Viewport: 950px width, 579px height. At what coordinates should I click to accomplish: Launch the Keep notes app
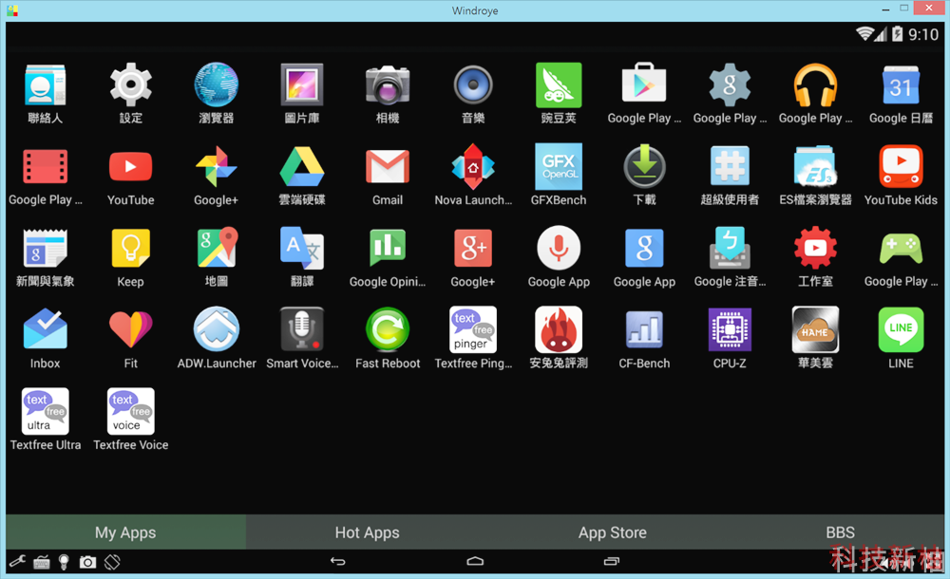click(130, 249)
